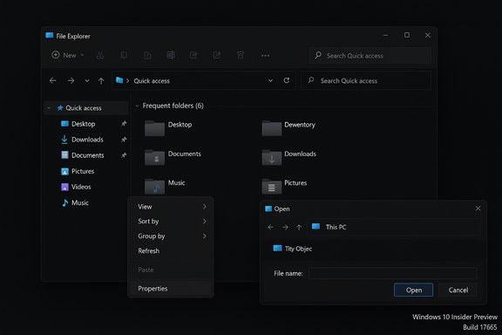502x335 pixels.
Task: Select Documents in the navigation sidebar
Action: pyautogui.click(x=87, y=155)
